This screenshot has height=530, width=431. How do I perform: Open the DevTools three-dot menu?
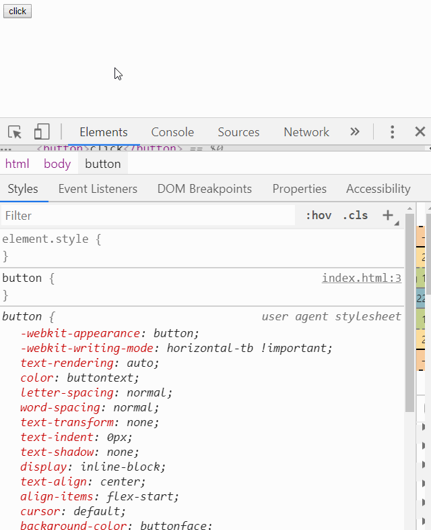[392, 131]
